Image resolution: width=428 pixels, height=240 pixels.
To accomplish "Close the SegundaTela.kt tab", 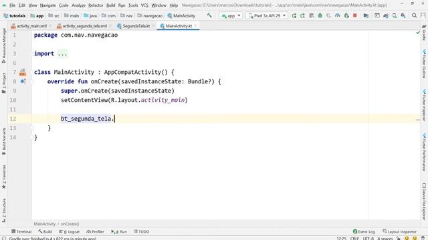I will pyautogui.click(x=154, y=26).
